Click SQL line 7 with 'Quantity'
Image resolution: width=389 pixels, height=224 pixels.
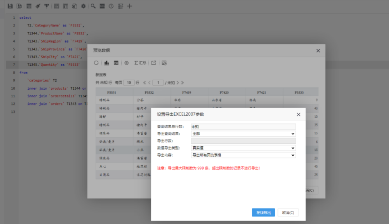pos(54,65)
